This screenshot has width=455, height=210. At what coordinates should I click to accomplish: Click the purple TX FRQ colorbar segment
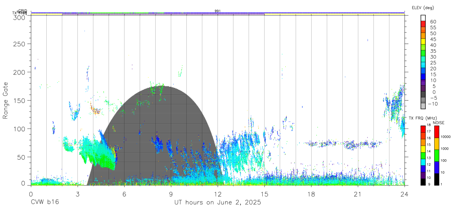pos(423,175)
